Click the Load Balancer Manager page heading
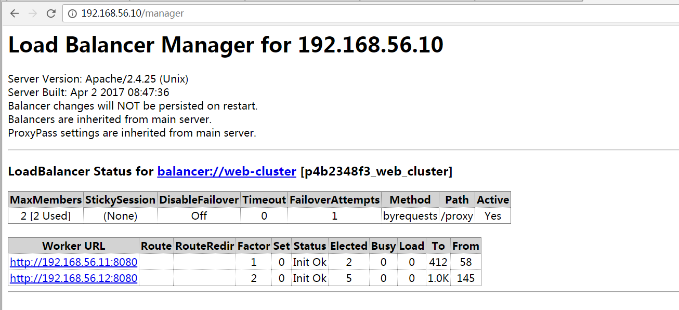679x310 pixels. (x=226, y=45)
